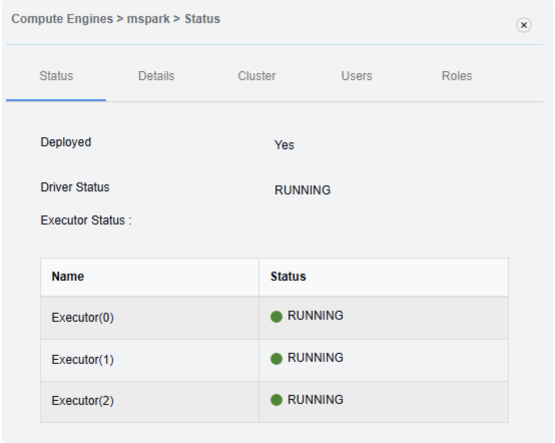Go to the Users tab
Image resolution: width=555 pixels, height=443 pixels.
coord(357,76)
